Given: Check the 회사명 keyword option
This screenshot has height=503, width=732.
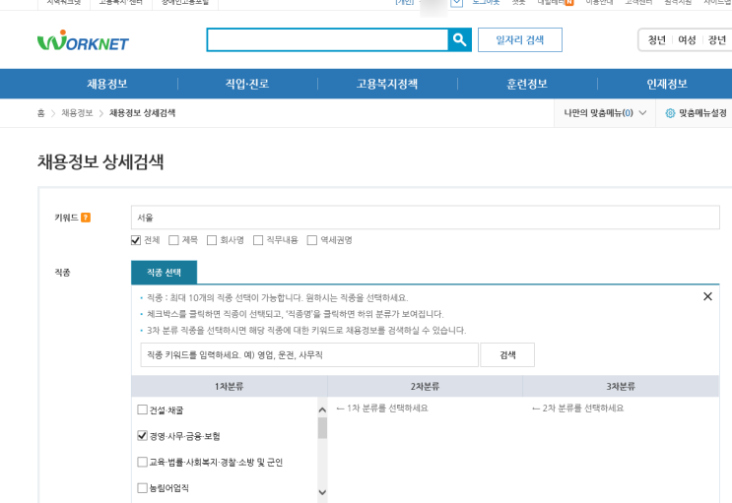Looking at the screenshot, I should pyautogui.click(x=212, y=240).
